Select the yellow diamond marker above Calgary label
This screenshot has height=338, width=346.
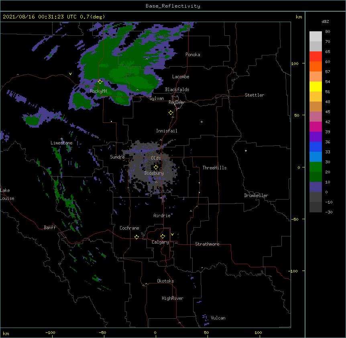coord(163,236)
